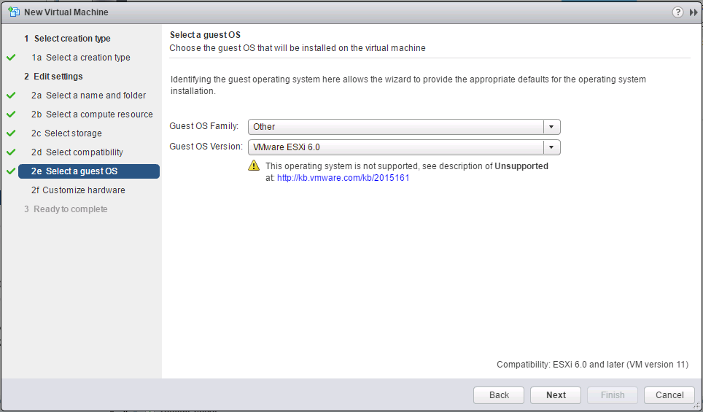Click the Next button
703x412 pixels.
point(556,395)
